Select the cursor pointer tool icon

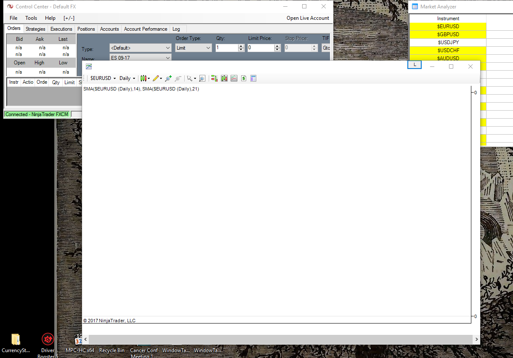(190, 78)
